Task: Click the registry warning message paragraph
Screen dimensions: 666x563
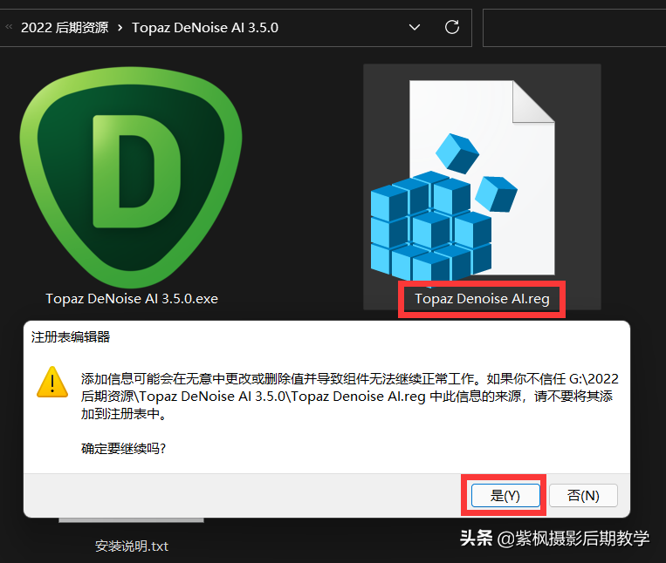Action: [x=350, y=396]
